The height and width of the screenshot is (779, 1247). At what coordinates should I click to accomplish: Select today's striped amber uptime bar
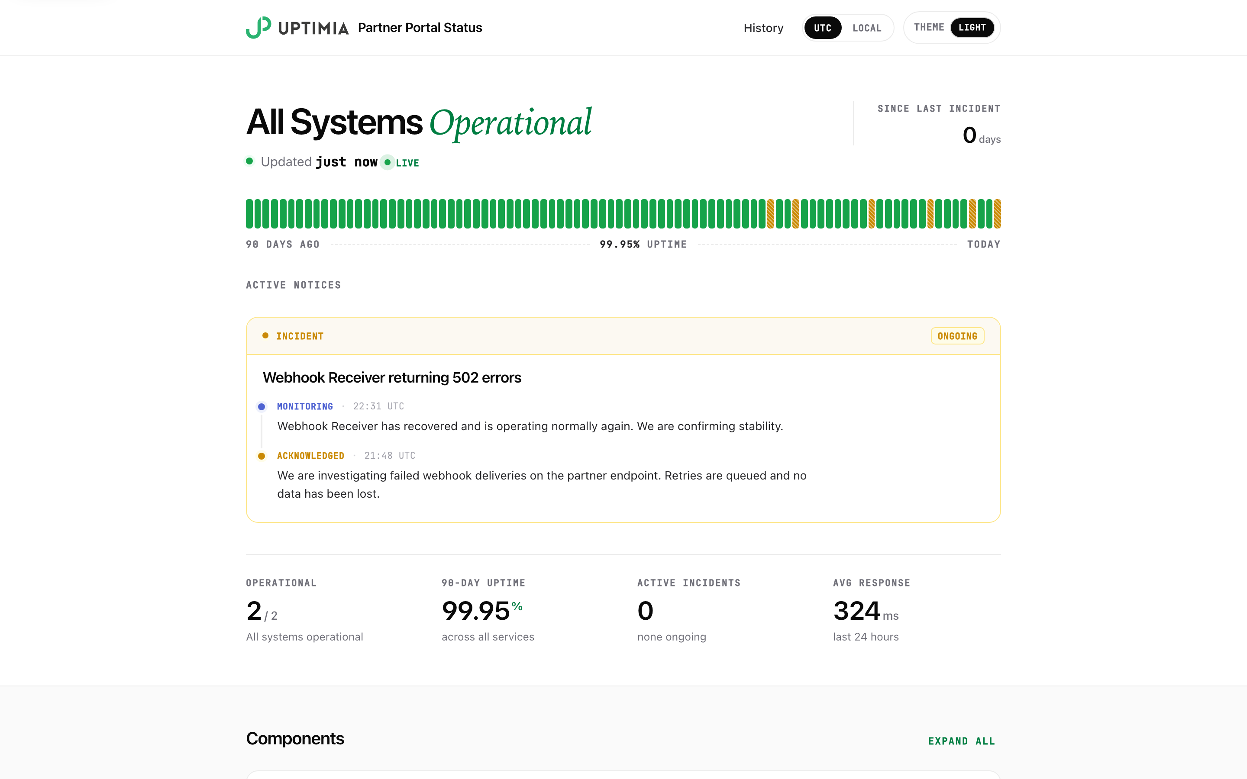click(997, 213)
